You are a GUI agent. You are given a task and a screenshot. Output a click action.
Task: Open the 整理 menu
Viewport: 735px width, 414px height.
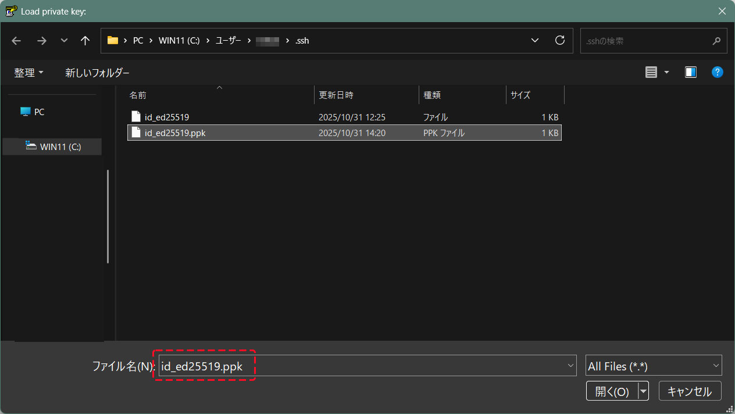[28, 73]
